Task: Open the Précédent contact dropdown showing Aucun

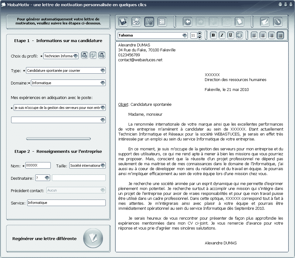Action: (76, 190)
